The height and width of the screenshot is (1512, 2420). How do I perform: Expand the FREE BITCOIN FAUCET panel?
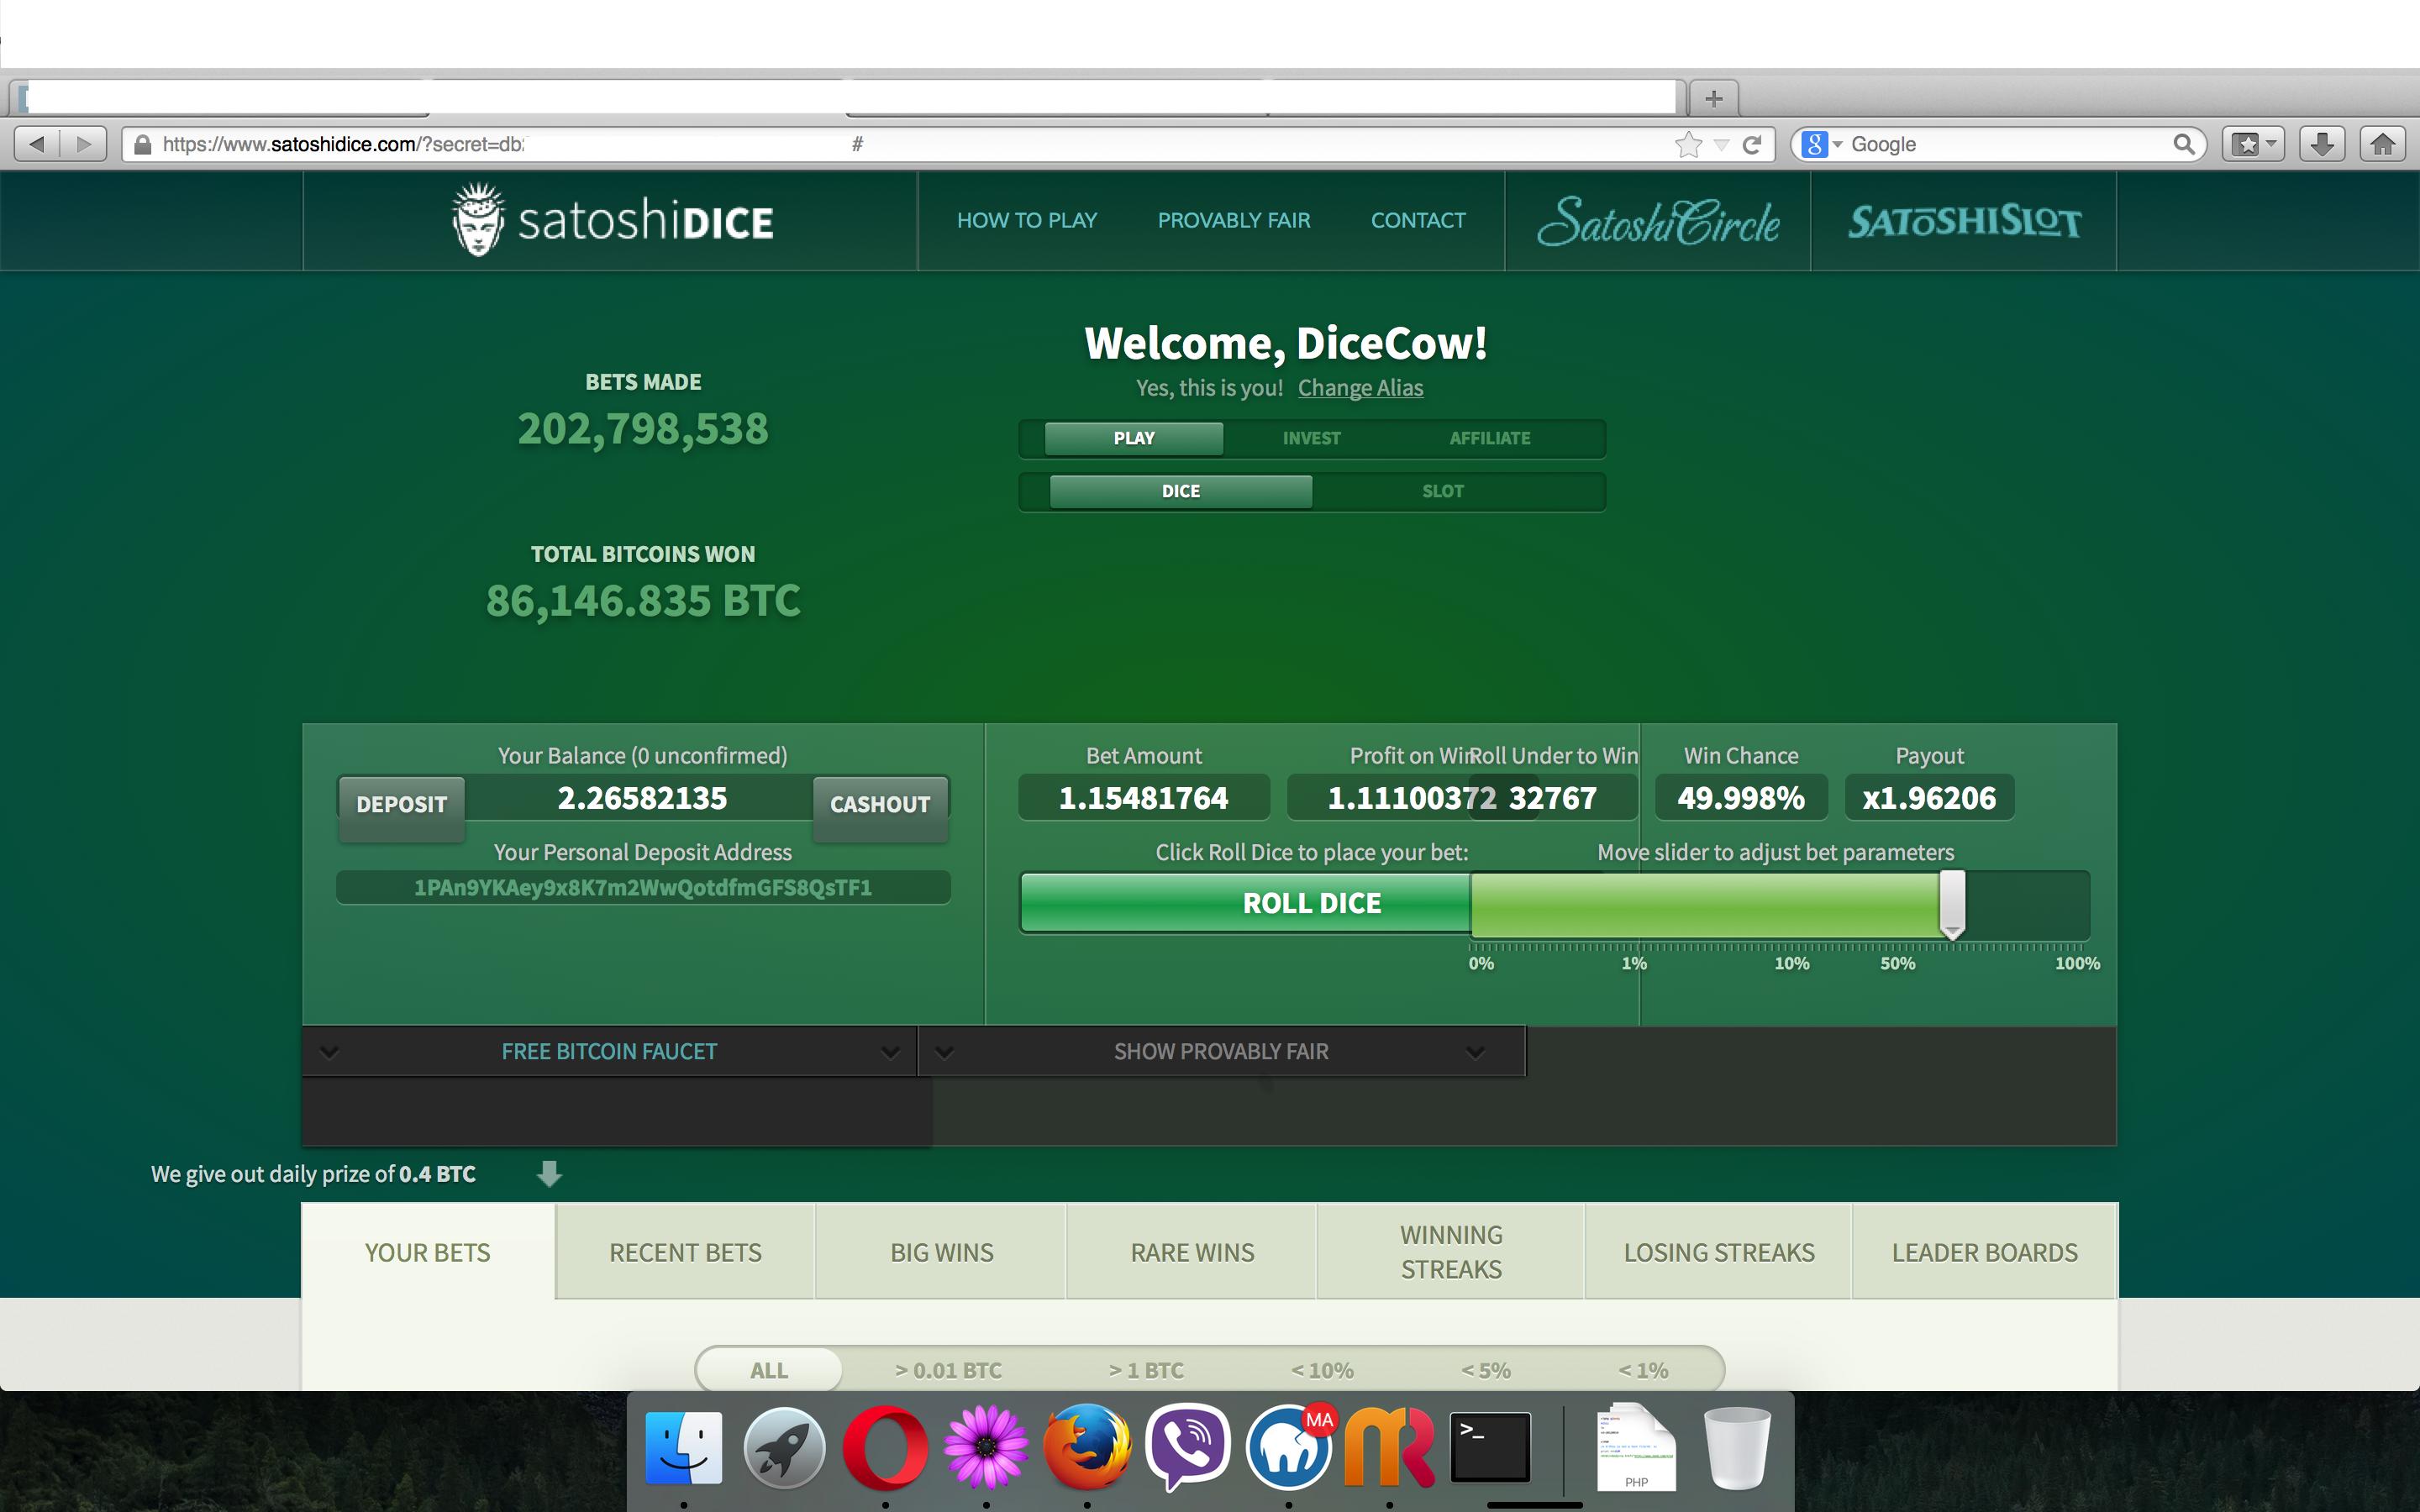coord(609,1052)
